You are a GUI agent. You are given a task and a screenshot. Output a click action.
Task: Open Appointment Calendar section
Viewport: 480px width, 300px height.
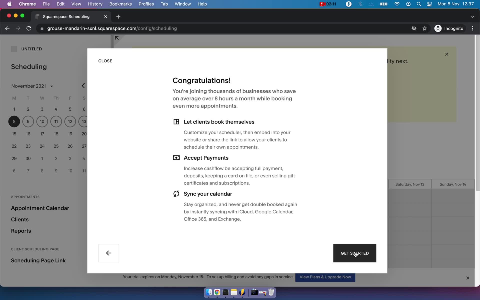pyautogui.click(x=40, y=208)
